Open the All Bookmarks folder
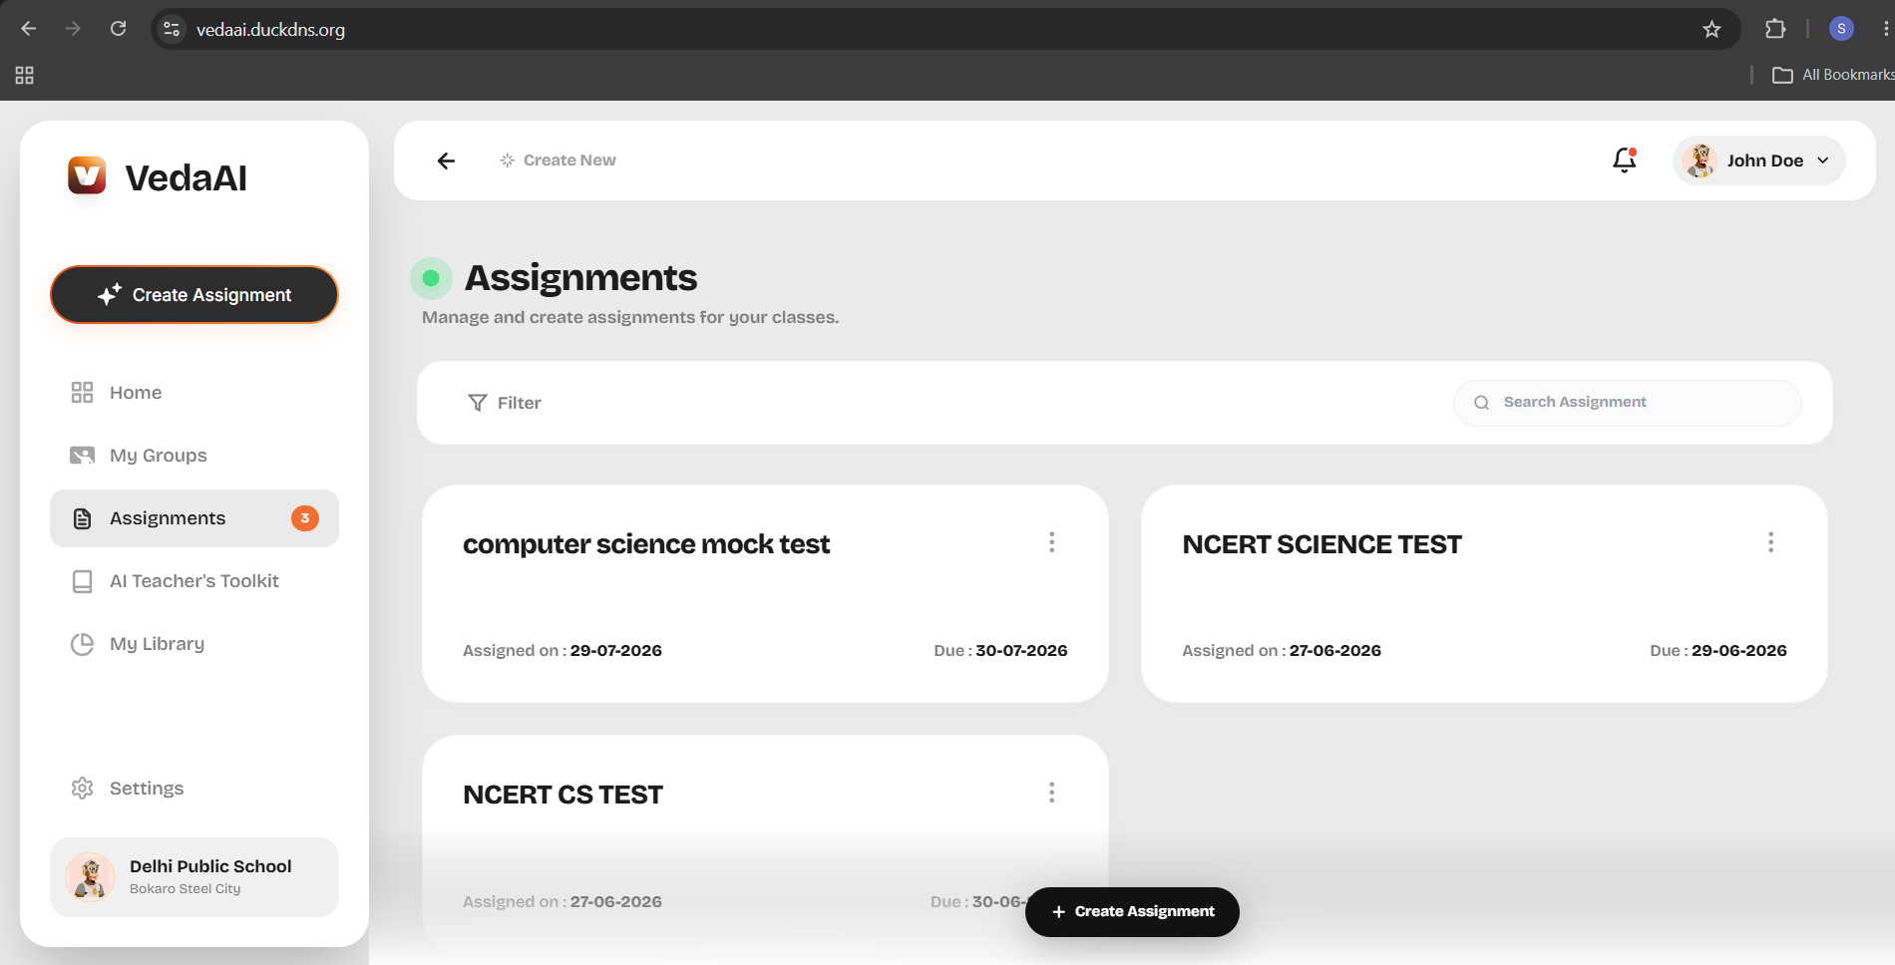The image size is (1895, 965). pyautogui.click(x=1833, y=75)
